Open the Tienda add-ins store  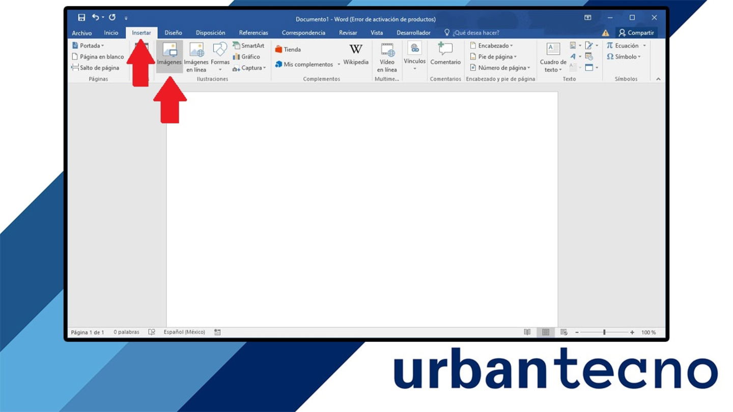tap(288, 49)
